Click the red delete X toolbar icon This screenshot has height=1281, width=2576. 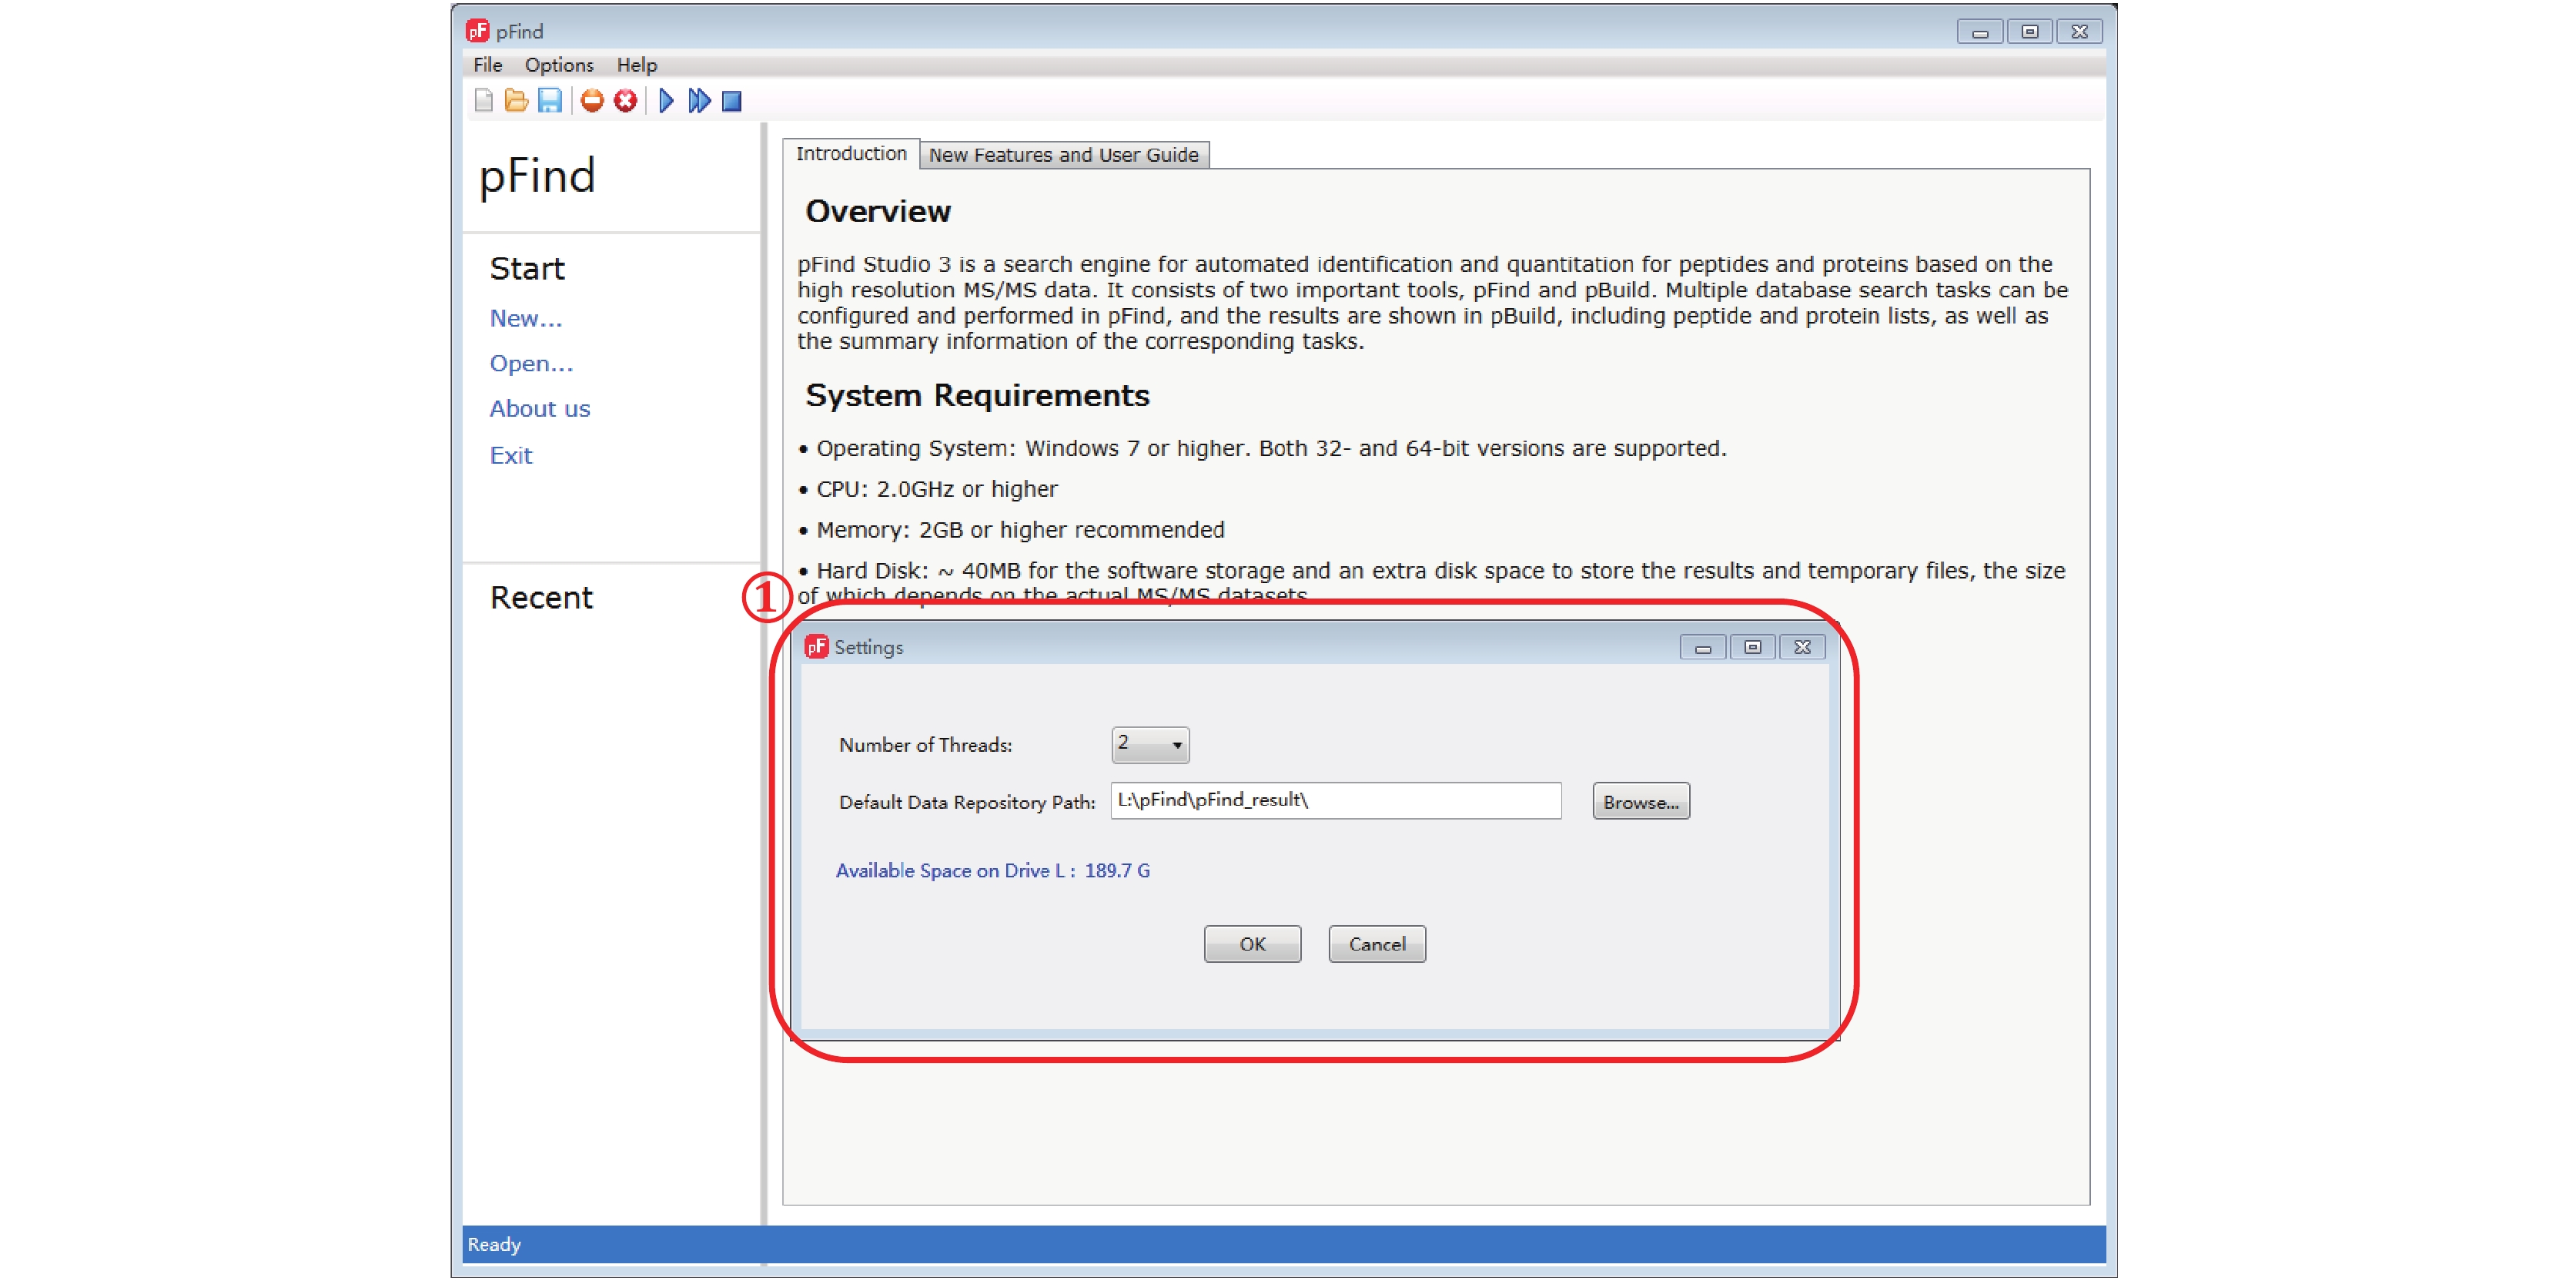[x=626, y=101]
